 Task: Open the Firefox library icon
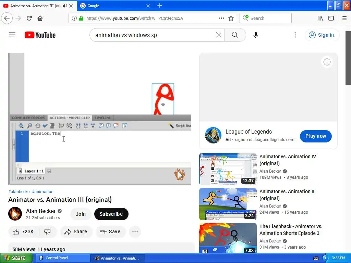(x=320, y=18)
